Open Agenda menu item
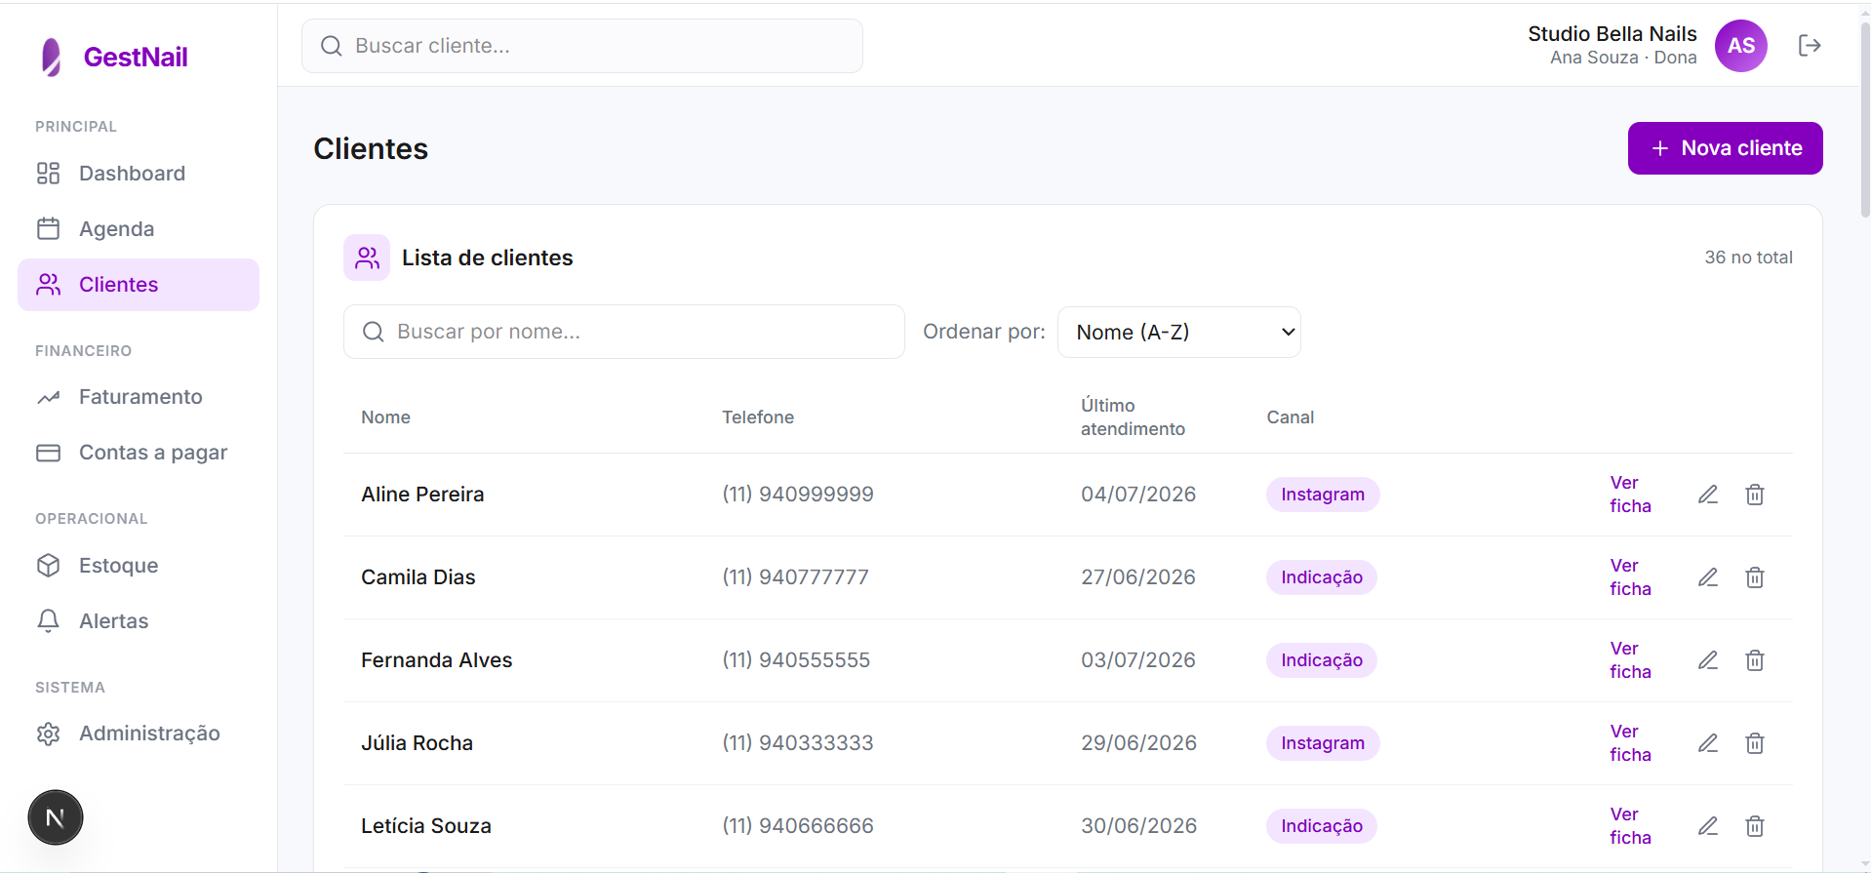 [x=139, y=228]
